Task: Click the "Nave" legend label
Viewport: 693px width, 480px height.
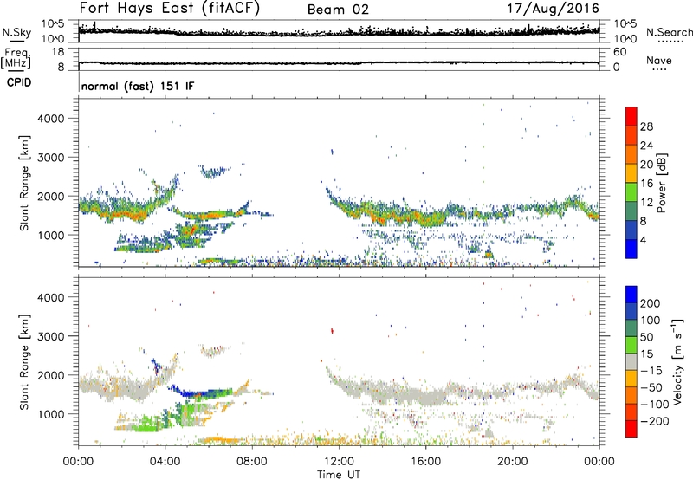Action: pos(659,60)
